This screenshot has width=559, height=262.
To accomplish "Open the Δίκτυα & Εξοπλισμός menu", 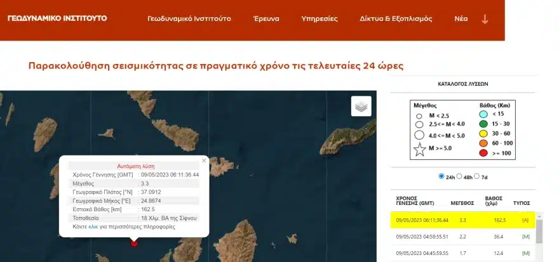I will (395, 19).
